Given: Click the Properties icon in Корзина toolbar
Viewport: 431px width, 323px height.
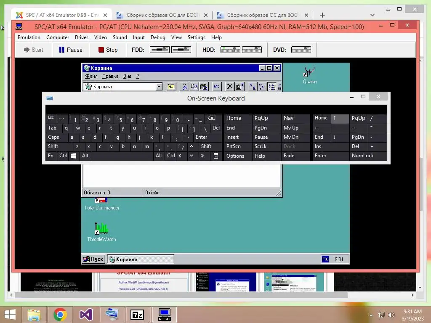Looking at the screenshot, I should tap(239, 87).
